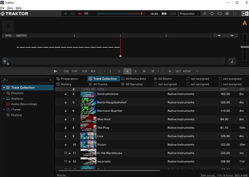Expand the Playlists tree node
The width and height of the screenshot is (249, 177).
coord(4,93)
